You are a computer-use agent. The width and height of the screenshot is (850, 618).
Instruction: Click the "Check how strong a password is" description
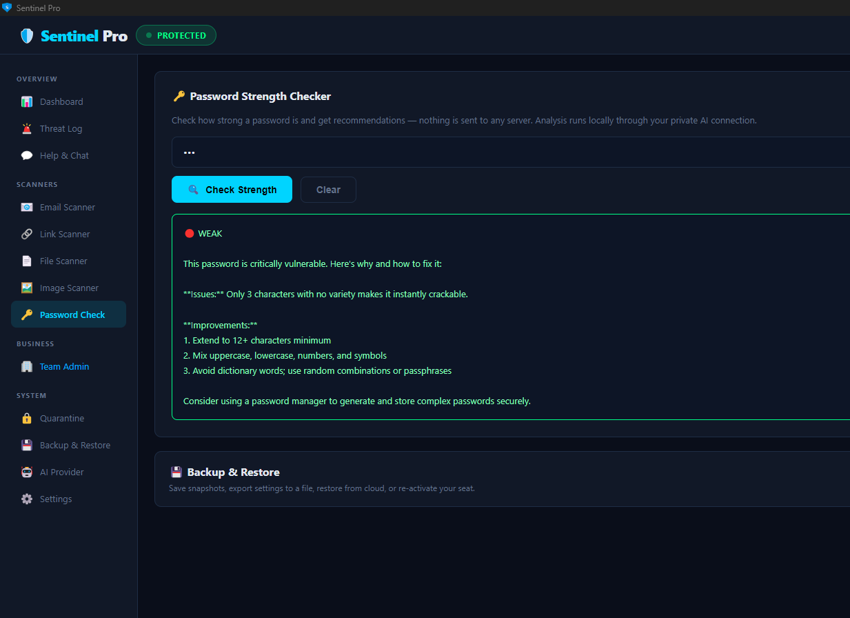[464, 121]
